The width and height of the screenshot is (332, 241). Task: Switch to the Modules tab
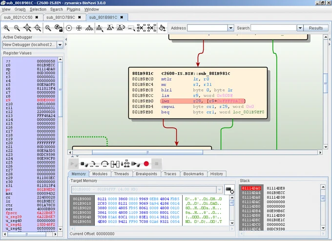[100, 174]
